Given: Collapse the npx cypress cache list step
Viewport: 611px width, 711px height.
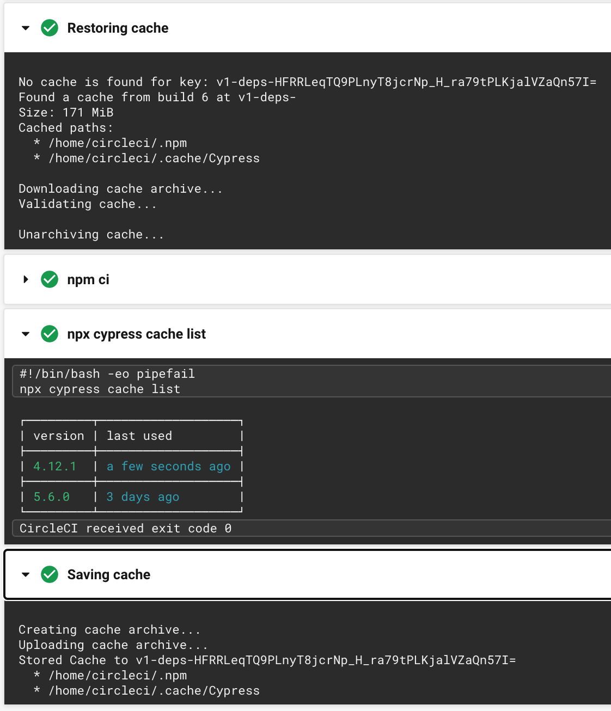Looking at the screenshot, I should click(x=26, y=334).
